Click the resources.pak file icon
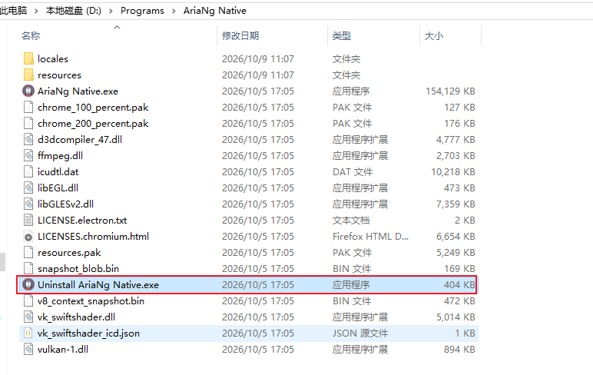 tap(28, 252)
